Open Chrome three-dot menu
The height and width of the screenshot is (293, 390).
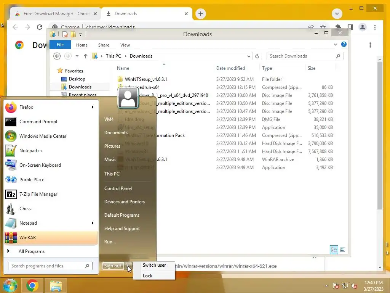375,27
